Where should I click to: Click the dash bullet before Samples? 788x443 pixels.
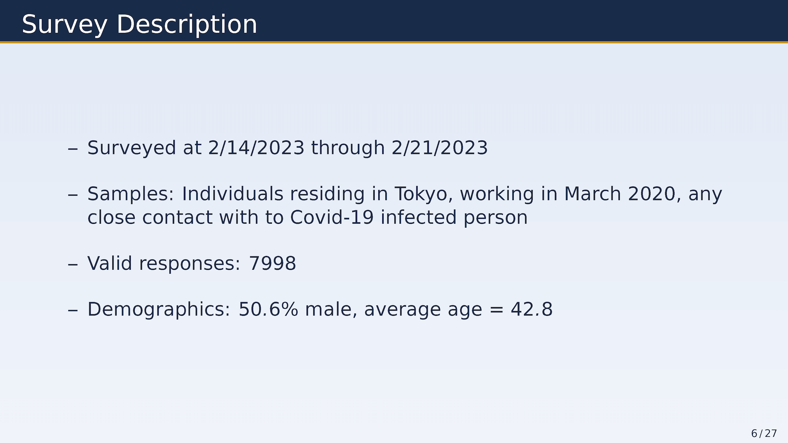click(x=73, y=195)
